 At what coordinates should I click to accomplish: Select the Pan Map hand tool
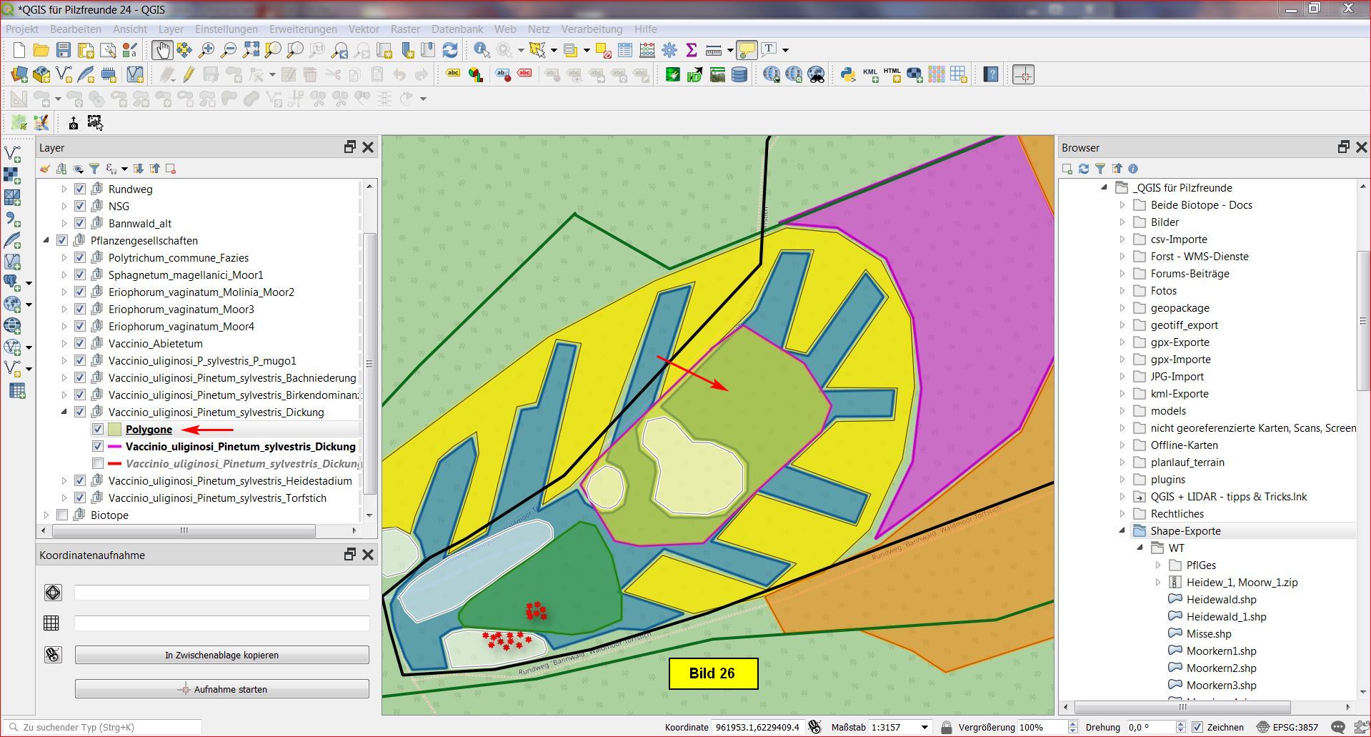point(162,50)
